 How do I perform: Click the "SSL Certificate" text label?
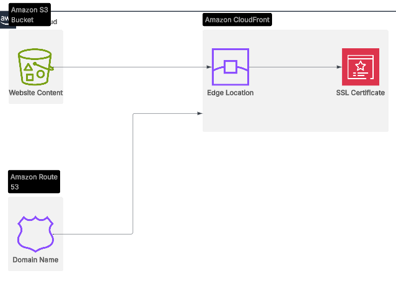pos(360,93)
